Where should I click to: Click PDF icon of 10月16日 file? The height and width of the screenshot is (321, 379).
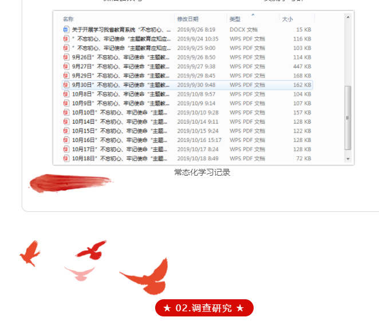pos(66,140)
